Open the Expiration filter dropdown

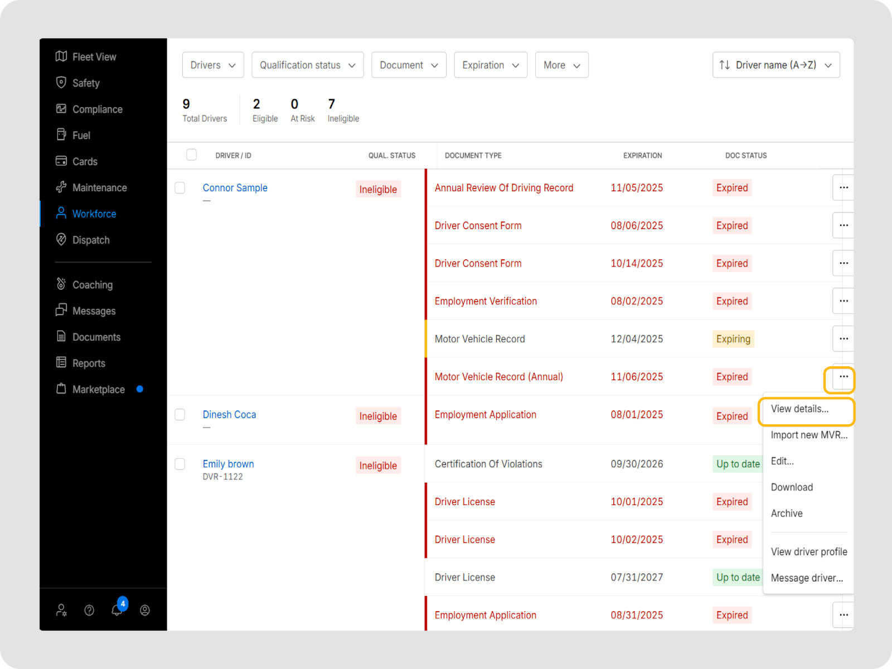tap(490, 65)
